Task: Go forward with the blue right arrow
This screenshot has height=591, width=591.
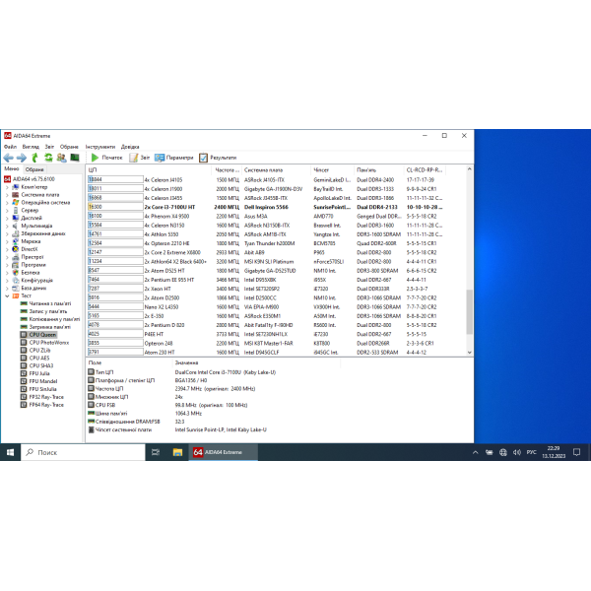Action: (x=22, y=158)
